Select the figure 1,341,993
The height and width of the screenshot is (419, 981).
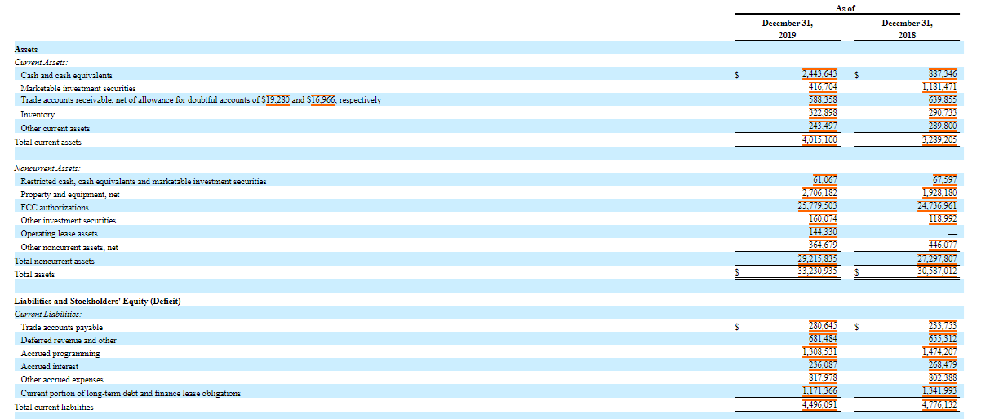[x=939, y=392]
